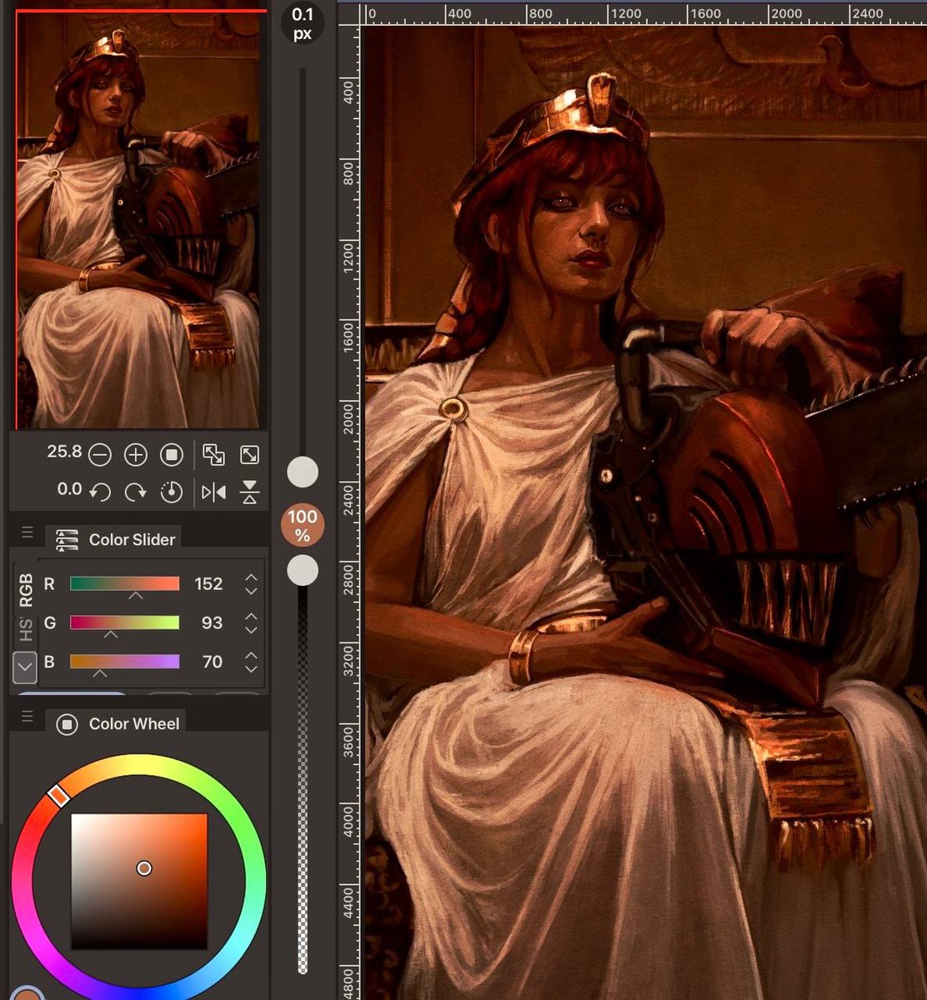Click the vertical ruler beside the canvas

pos(348,512)
